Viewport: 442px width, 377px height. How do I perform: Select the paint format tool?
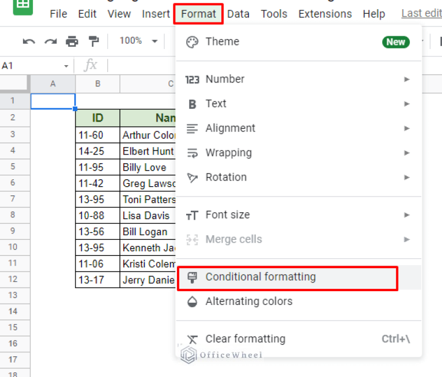coord(93,41)
